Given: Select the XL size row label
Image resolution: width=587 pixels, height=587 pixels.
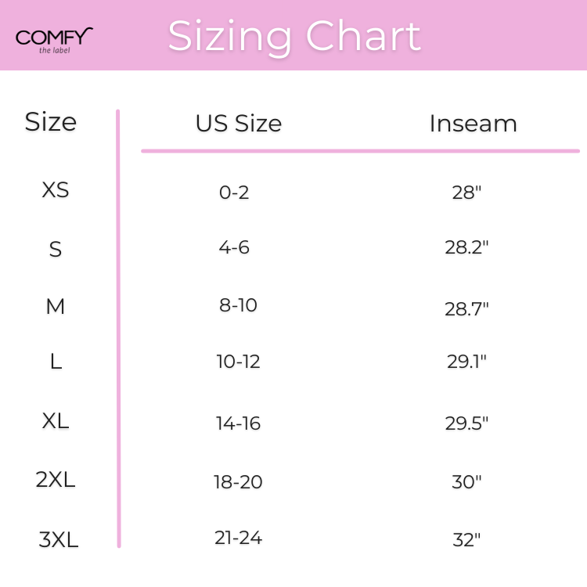Looking at the screenshot, I should (56, 420).
